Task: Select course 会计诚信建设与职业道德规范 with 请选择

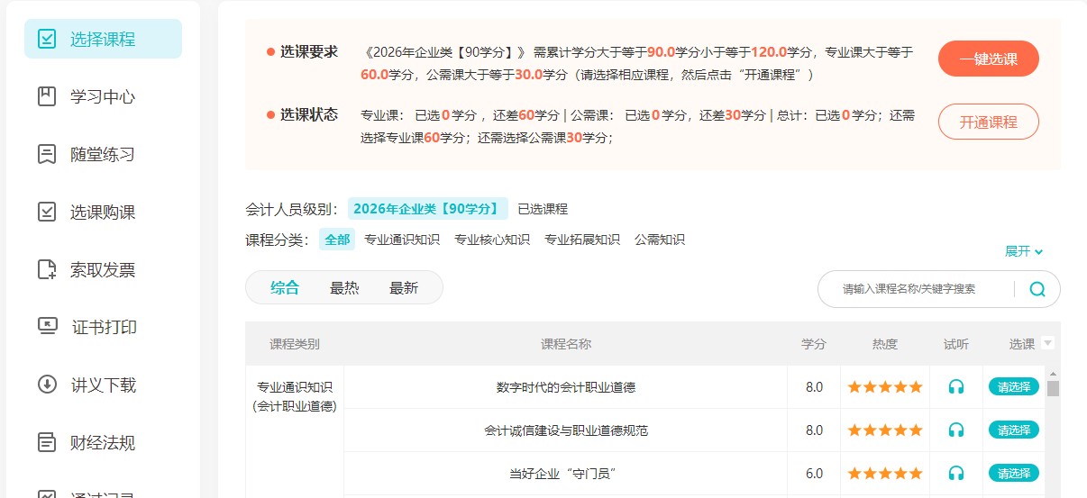Action: (x=1014, y=430)
